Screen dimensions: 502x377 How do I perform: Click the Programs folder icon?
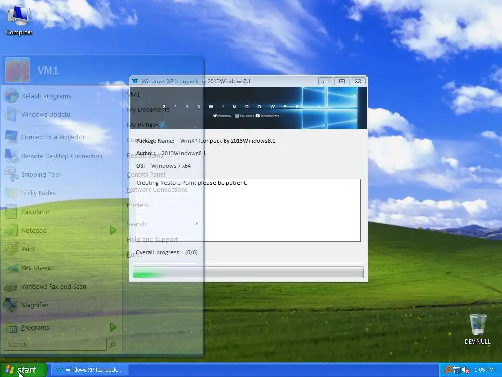12,327
